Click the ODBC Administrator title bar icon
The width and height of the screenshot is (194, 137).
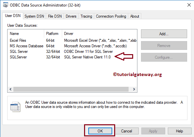point(6,5)
